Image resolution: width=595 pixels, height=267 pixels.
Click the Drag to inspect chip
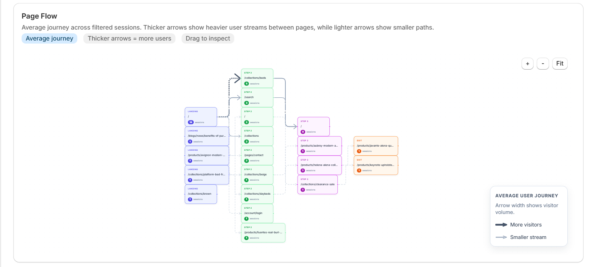(x=208, y=39)
